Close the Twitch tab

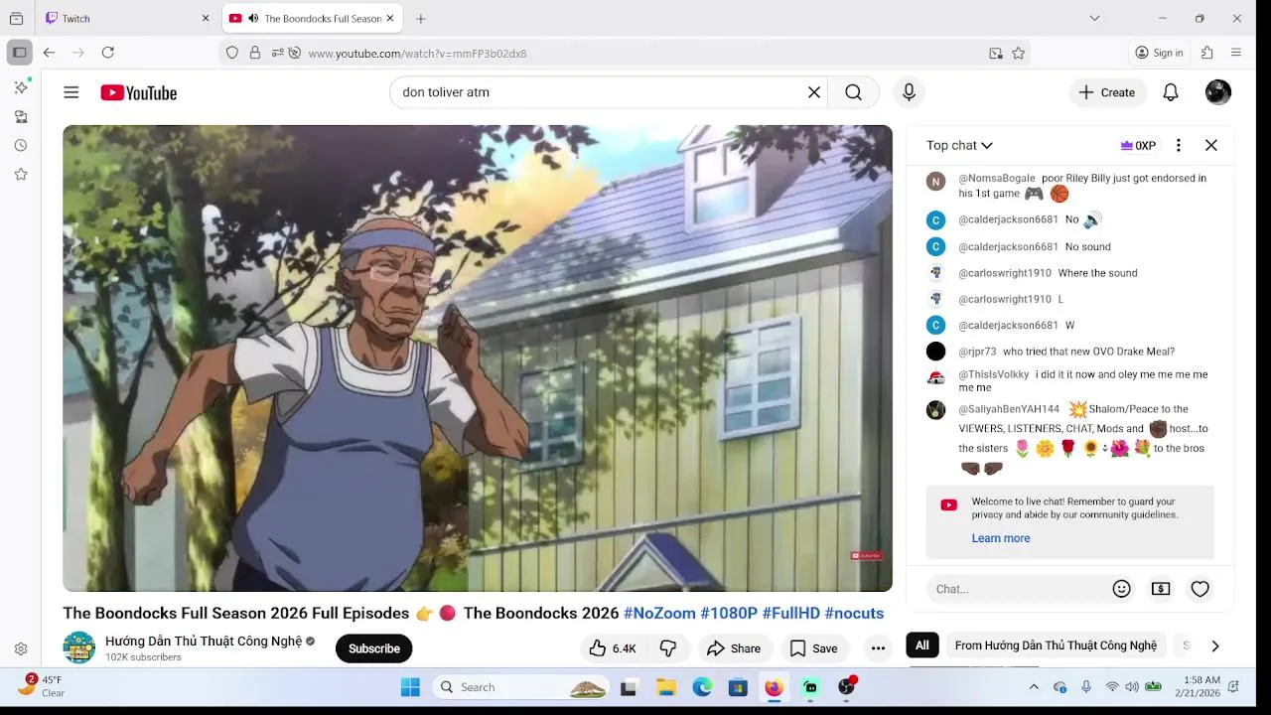coord(206,19)
